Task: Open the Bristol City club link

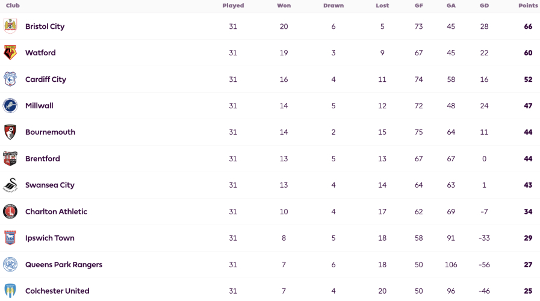Action: click(x=45, y=26)
